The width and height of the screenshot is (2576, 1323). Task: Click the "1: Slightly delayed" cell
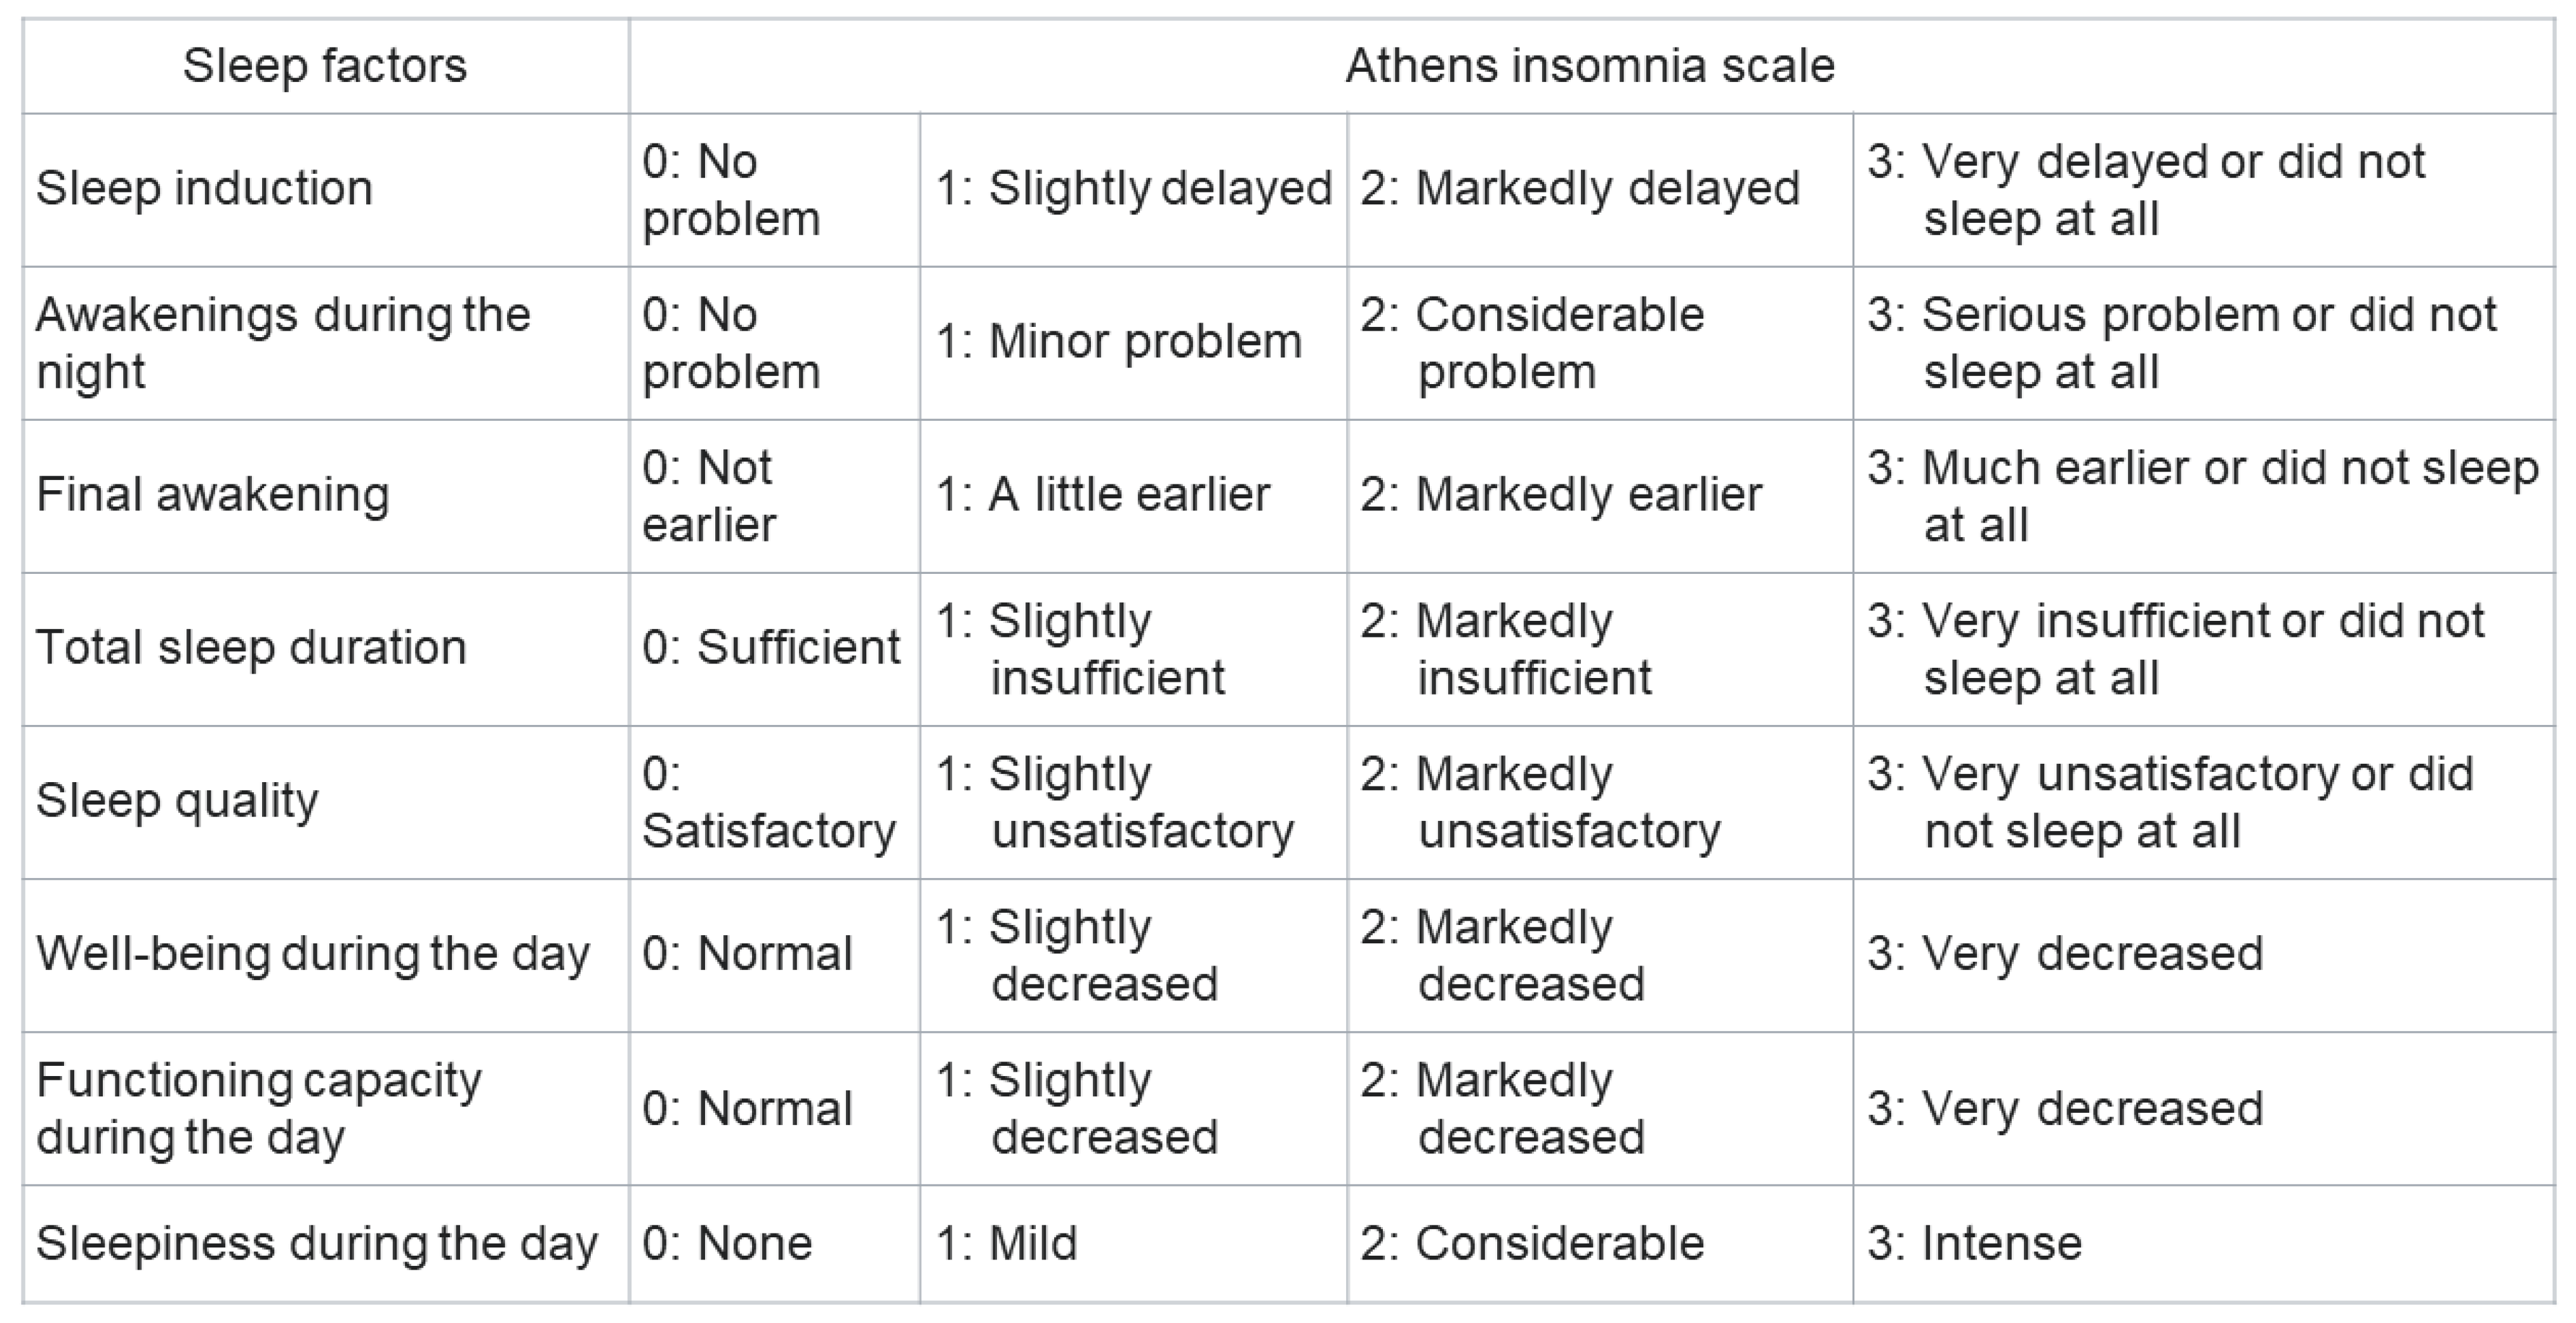click(x=1133, y=189)
